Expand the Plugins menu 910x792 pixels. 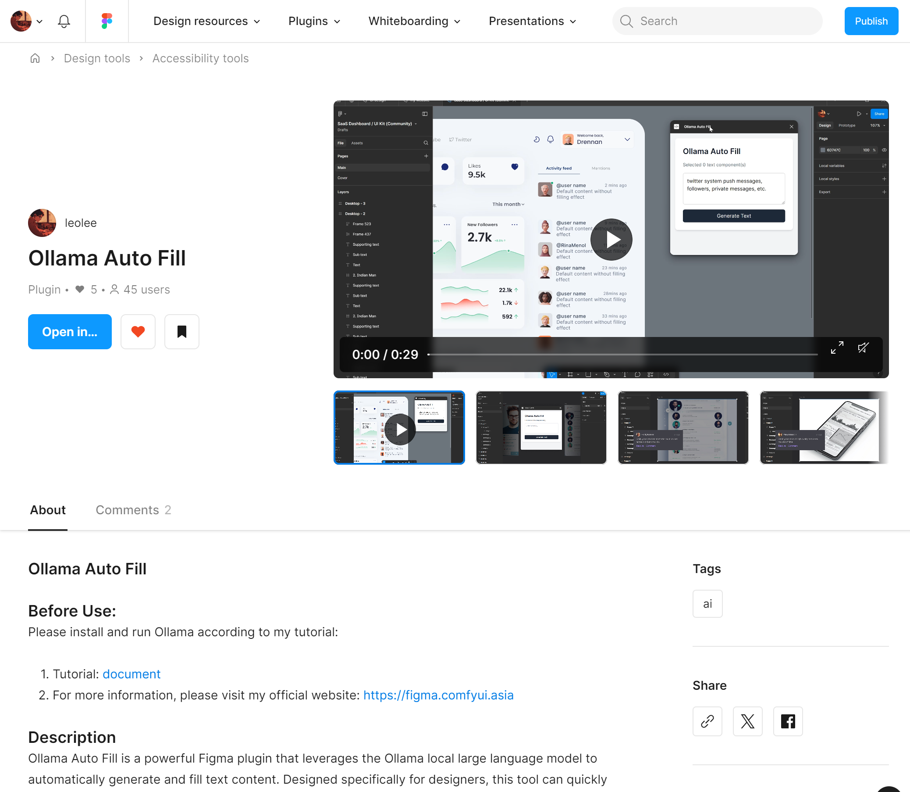pyautogui.click(x=314, y=21)
